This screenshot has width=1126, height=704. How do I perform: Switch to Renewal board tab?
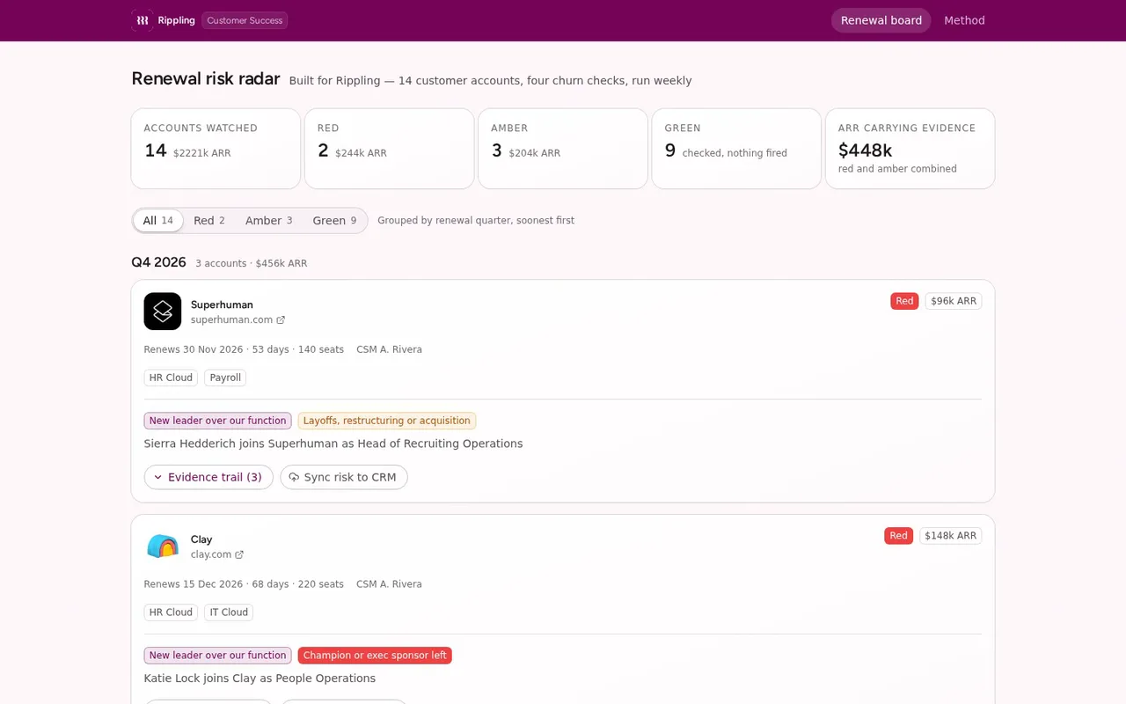coord(881,20)
